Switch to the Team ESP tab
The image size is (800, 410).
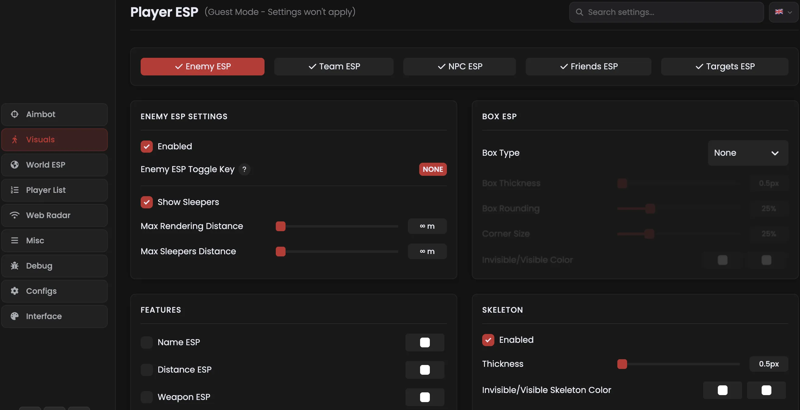[334, 66]
